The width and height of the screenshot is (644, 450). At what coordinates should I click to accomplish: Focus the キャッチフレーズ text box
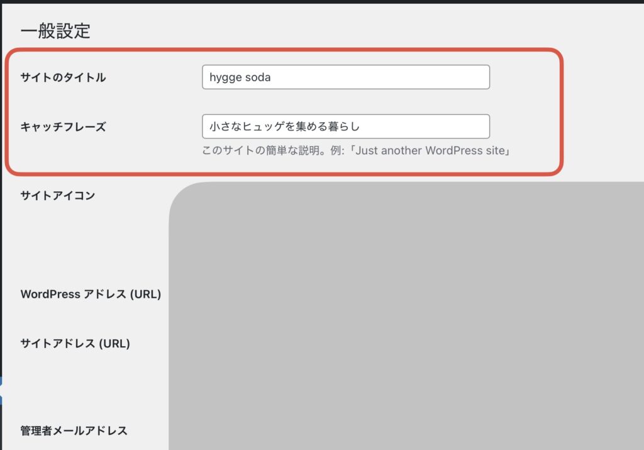click(x=346, y=126)
